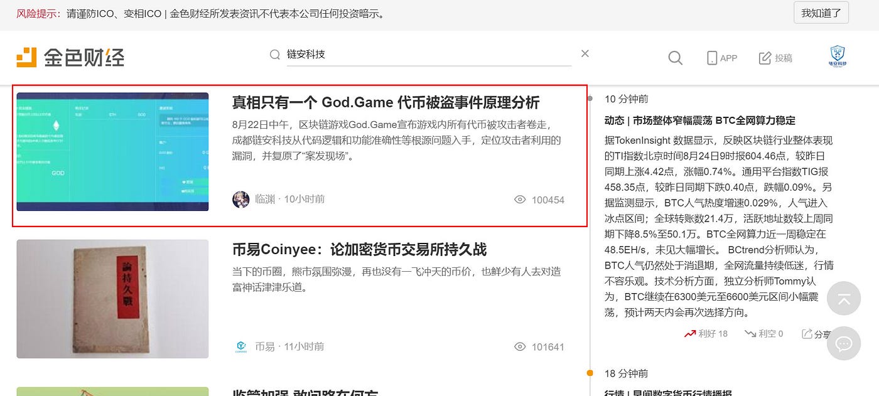Click the 10小时前 timestamp
Image resolution: width=879 pixels, height=396 pixels.
(x=305, y=200)
